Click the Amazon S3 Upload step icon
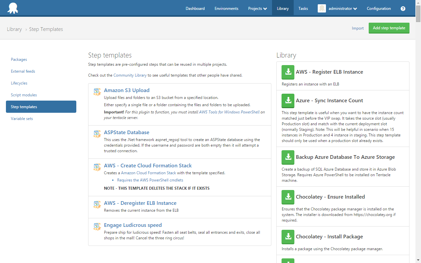This screenshot has height=263, width=421. pos(97,92)
